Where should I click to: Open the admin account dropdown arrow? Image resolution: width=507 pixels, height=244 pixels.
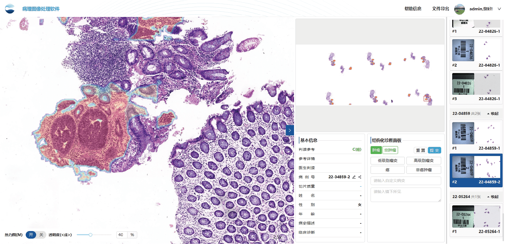pyautogui.click(x=499, y=9)
